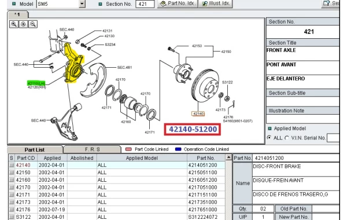
Task: Click the green icon beside Section No.
Action: pyautogui.click(x=100, y=4)
